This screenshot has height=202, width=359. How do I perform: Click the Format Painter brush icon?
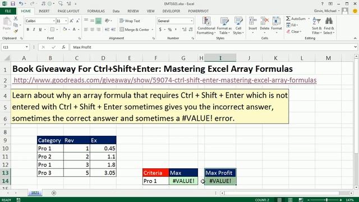(16, 31)
